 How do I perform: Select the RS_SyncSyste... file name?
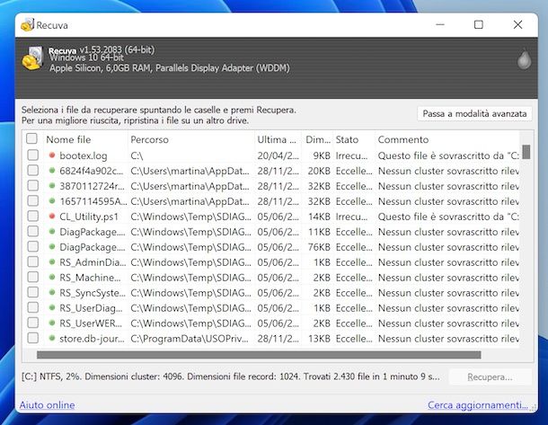pyautogui.click(x=93, y=293)
